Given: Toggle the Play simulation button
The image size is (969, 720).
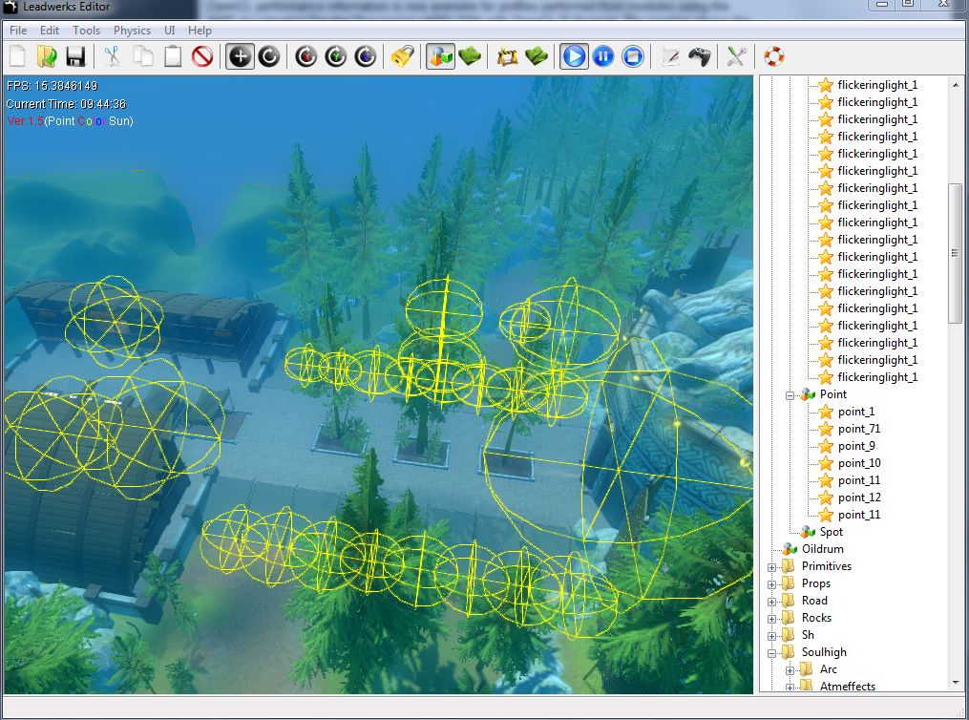Looking at the screenshot, I should [574, 56].
